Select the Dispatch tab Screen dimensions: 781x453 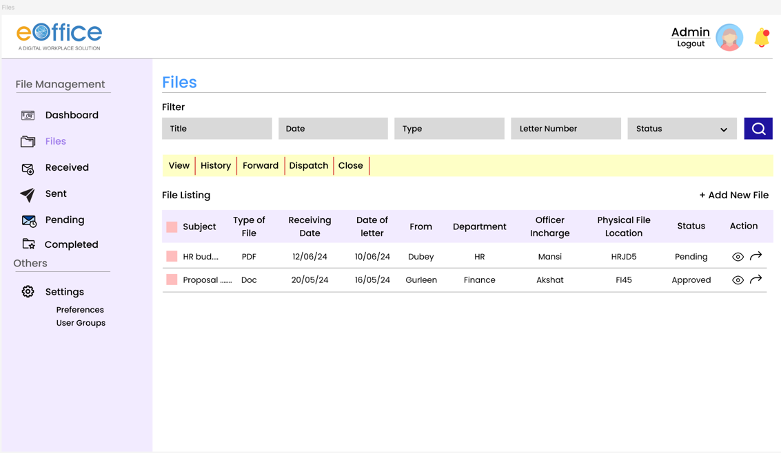(x=308, y=166)
